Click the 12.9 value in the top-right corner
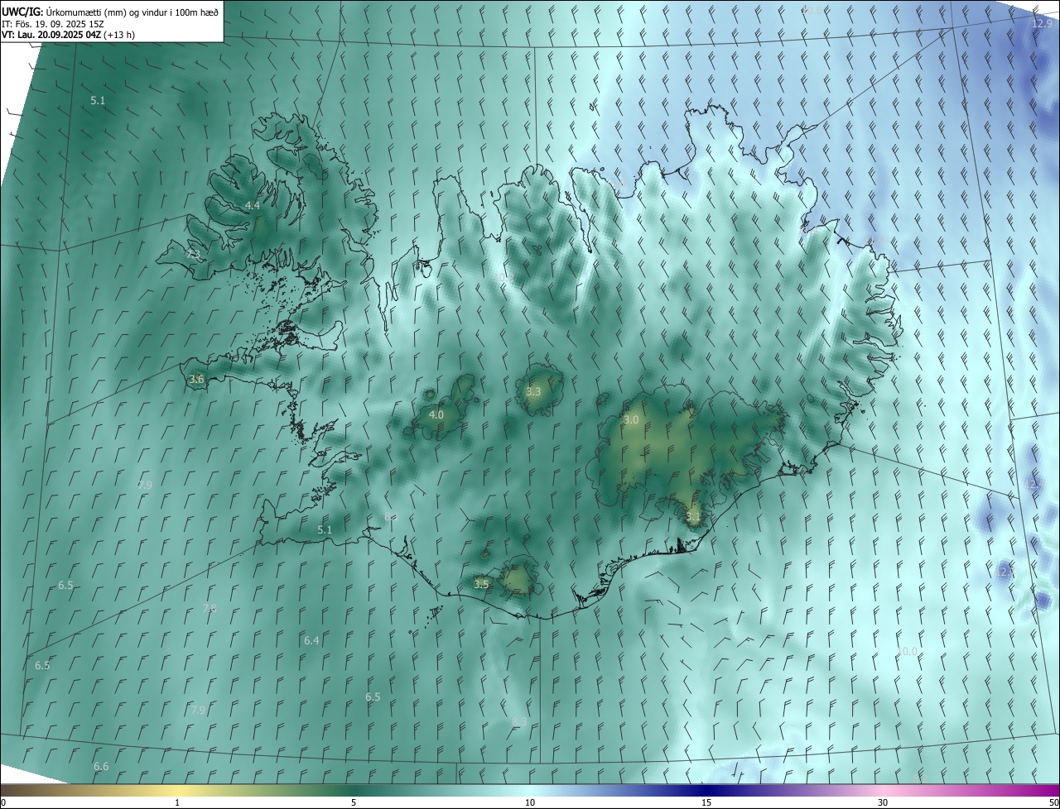This screenshot has height=809, width=1060. (x=1042, y=24)
